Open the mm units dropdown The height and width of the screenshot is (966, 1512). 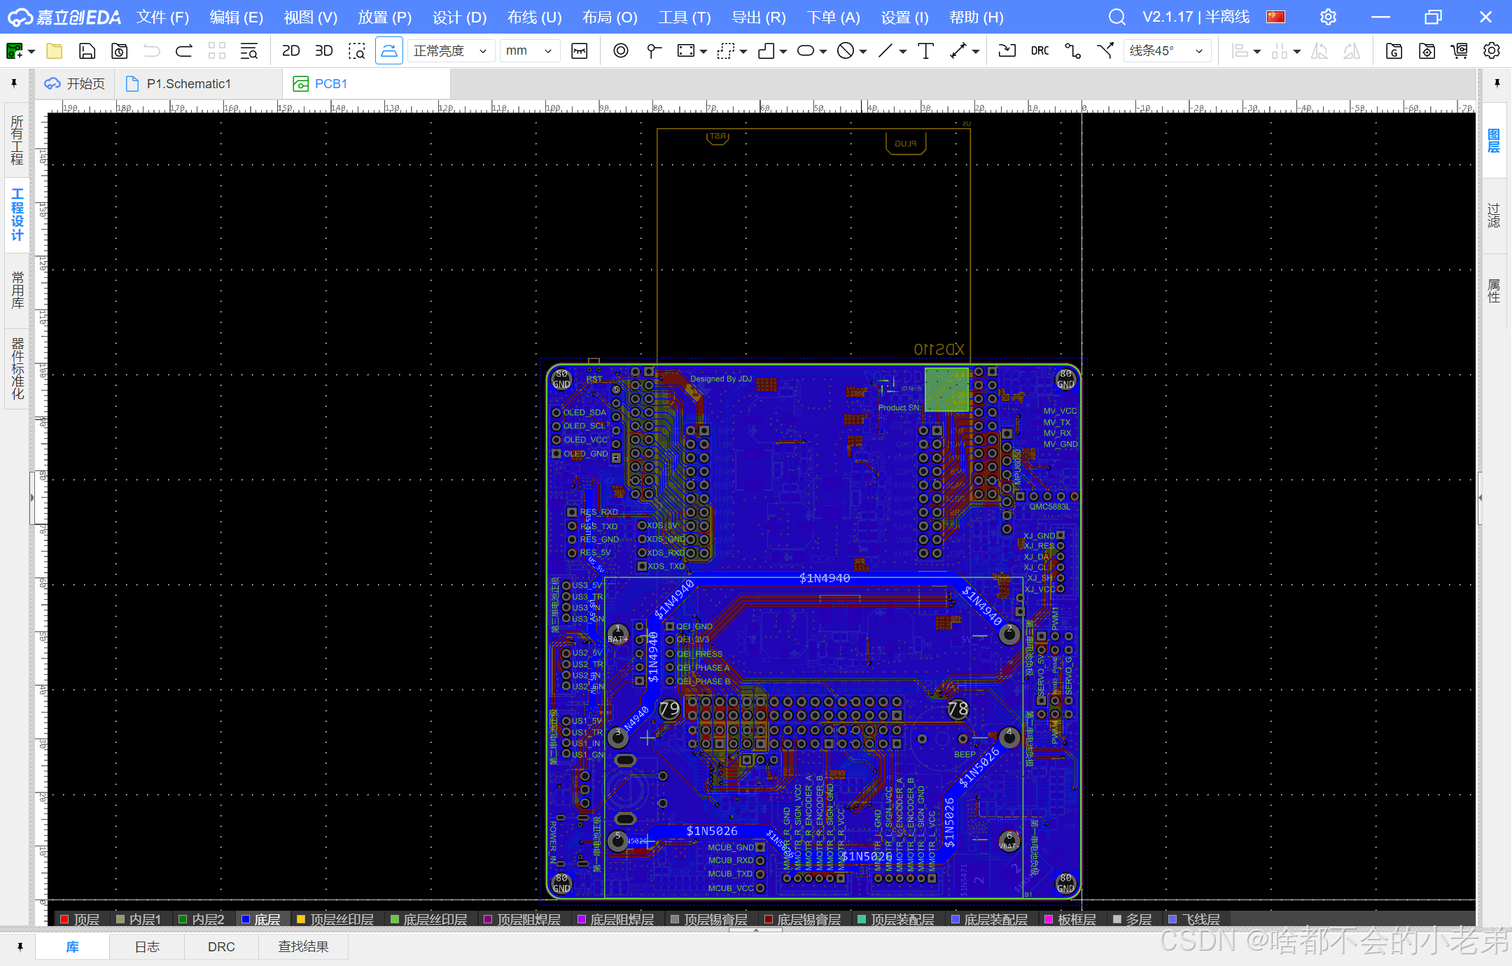coord(529,51)
